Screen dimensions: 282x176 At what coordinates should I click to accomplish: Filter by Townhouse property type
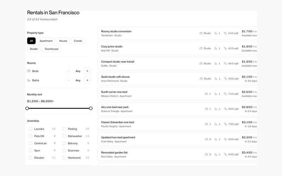[x=51, y=49]
